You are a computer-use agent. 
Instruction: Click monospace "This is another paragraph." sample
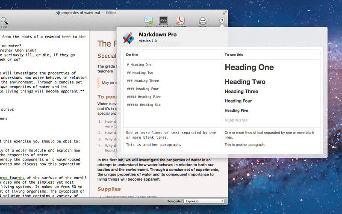153,145
